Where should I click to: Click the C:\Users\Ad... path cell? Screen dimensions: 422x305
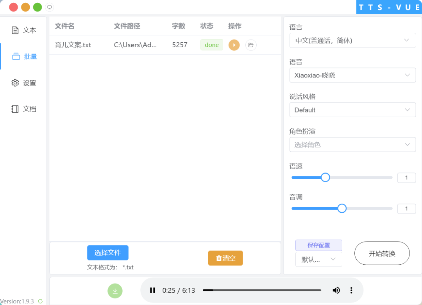pyautogui.click(x=135, y=45)
